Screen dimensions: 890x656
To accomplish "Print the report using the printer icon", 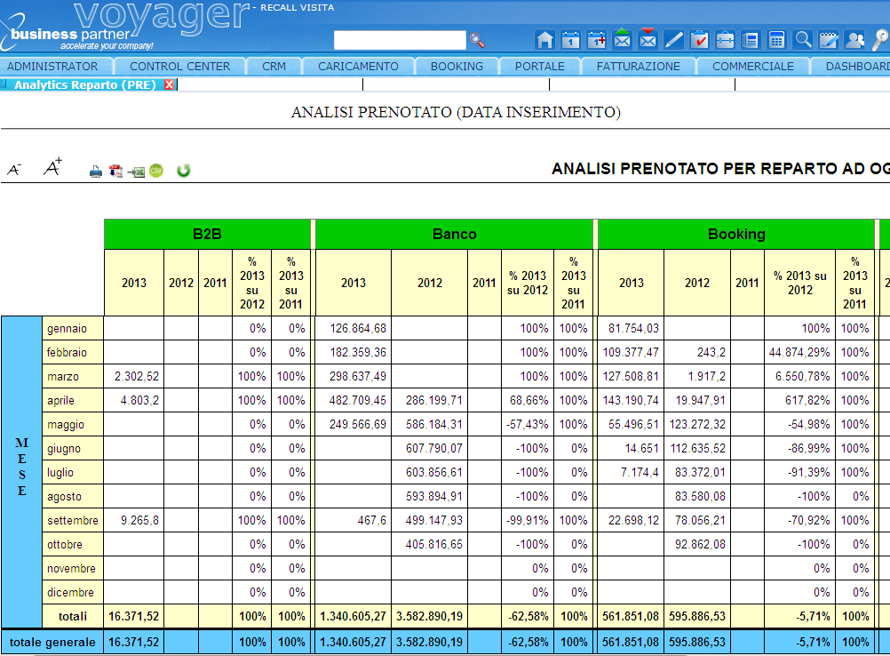I will click(96, 171).
